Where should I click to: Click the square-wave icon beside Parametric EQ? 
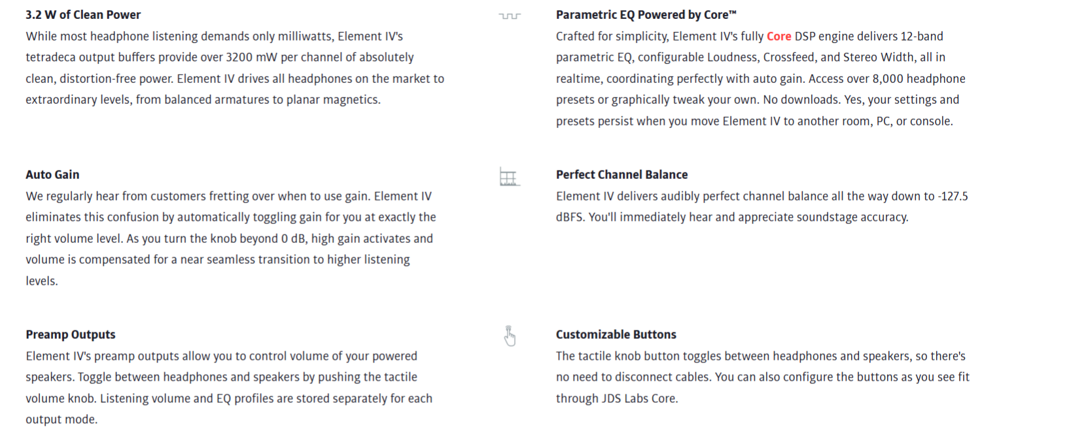click(x=510, y=16)
